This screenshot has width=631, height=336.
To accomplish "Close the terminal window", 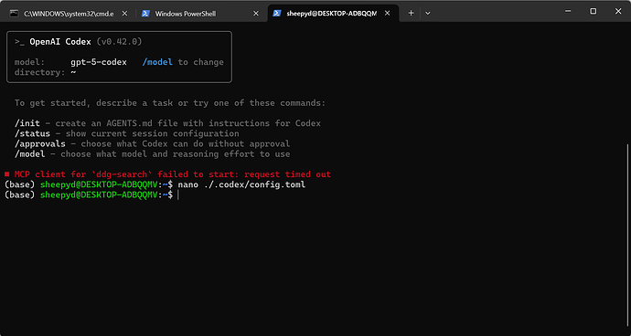I will click(x=618, y=11).
